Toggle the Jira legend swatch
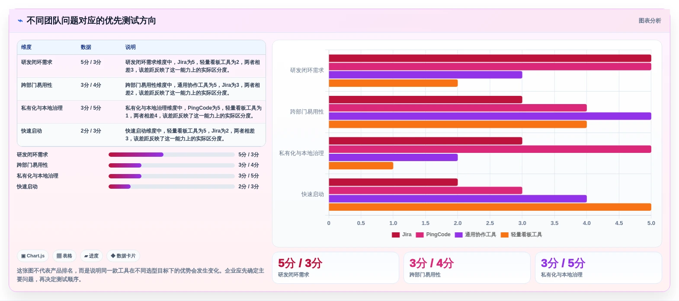This screenshot has height=301, width=679. point(396,235)
